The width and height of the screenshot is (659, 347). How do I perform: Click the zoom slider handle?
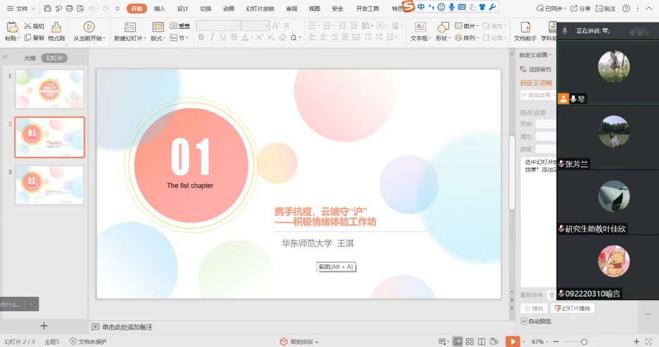[584, 341]
